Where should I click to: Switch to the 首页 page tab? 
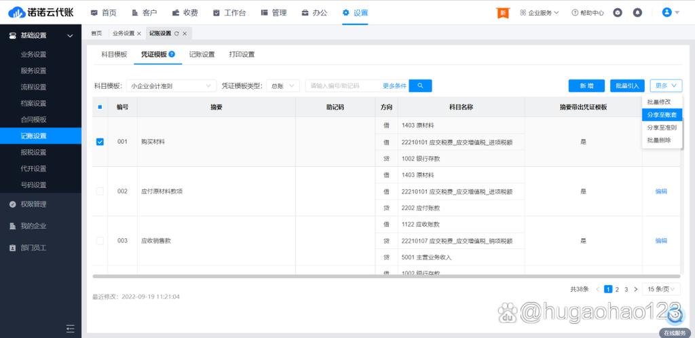[96, 33]
